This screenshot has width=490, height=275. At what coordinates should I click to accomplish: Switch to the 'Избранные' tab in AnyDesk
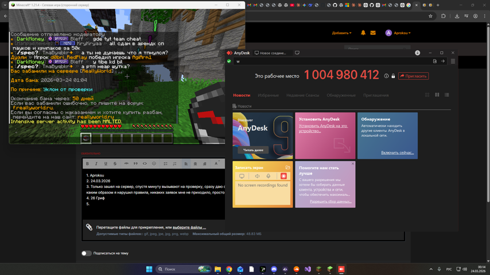268,95
